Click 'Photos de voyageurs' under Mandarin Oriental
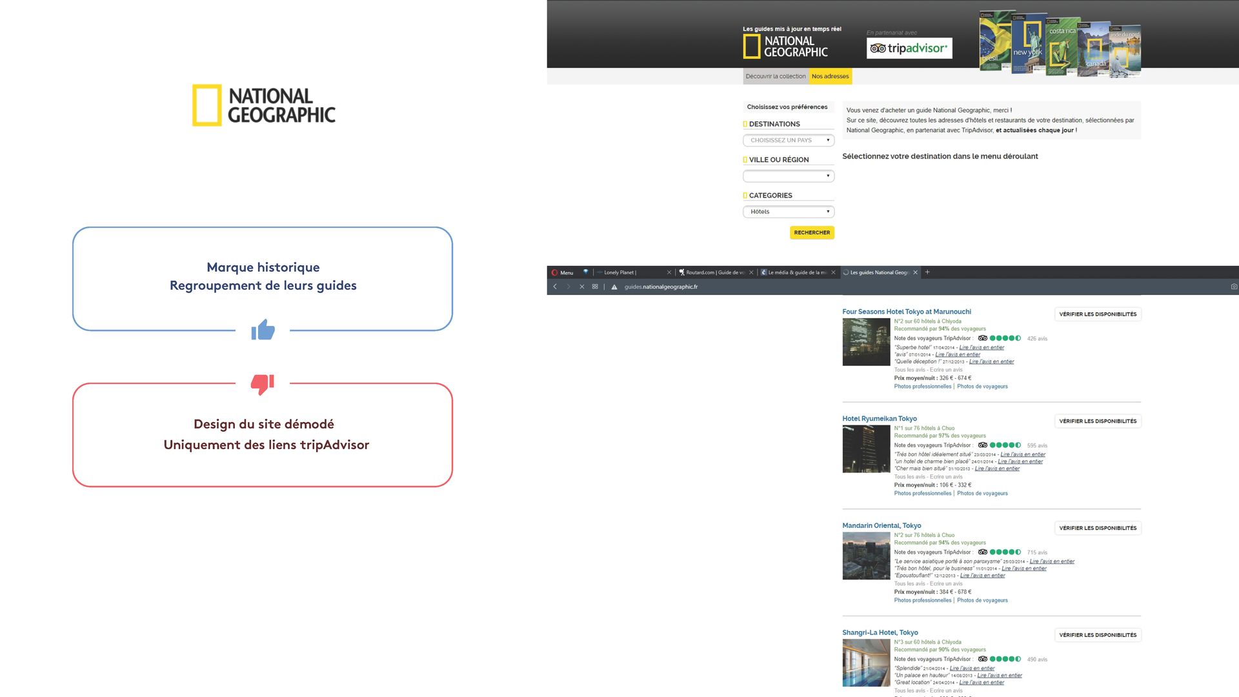 982,601
